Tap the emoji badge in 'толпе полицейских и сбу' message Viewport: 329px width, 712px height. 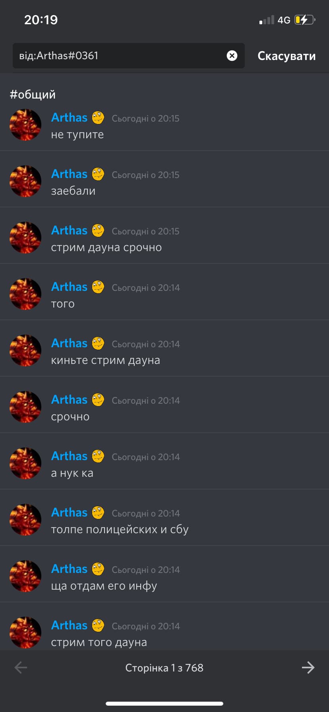click(x=98, y=513)
